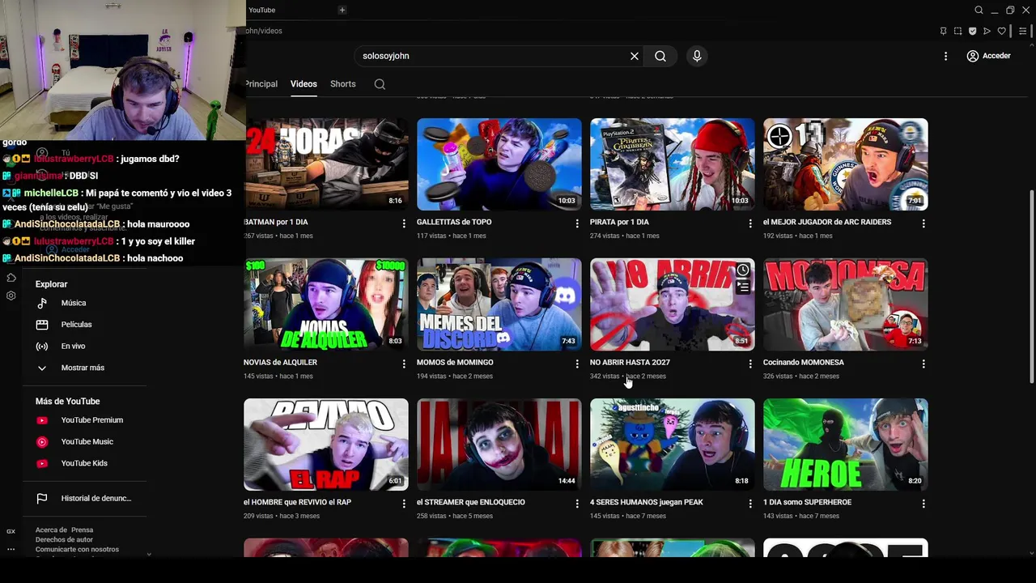
Task: Click the NOVIAS de ALQUILER title
Action: click(x=280, y=362)
